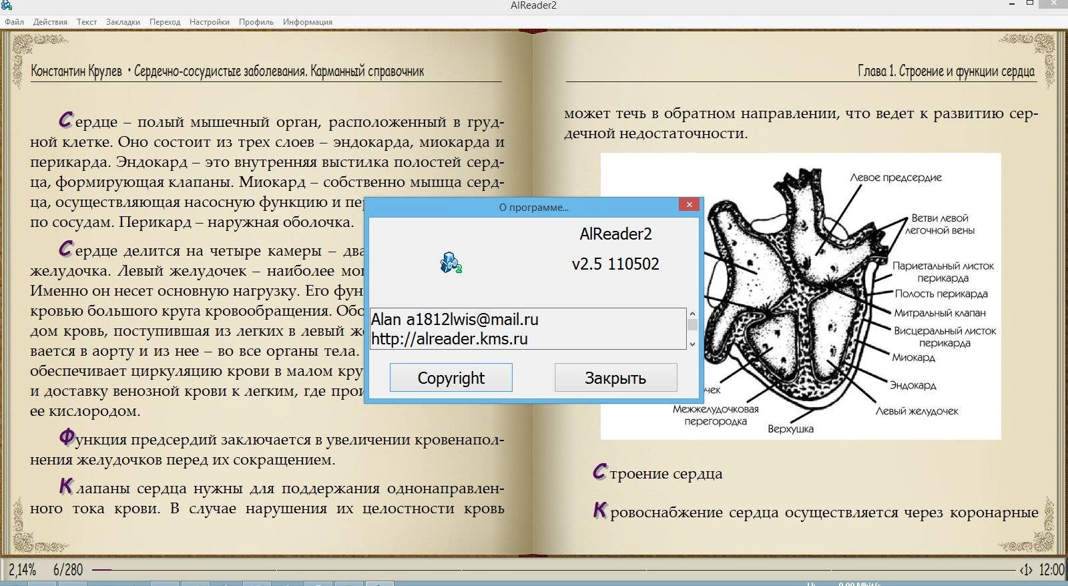This screenshot has height=586, width=1068.
Task: Open the Профиль menu
Action: point(256,22)
